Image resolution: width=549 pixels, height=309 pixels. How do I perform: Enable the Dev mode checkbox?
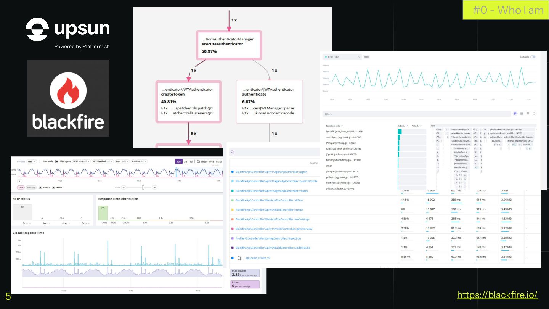click(x=41, y=161)
